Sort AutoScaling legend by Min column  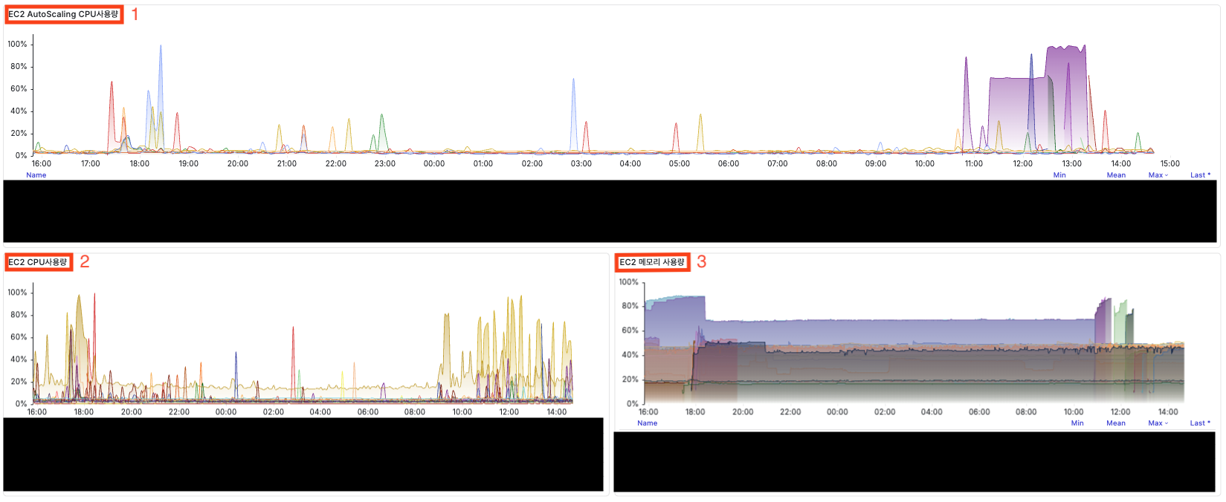click(1059, 175)
